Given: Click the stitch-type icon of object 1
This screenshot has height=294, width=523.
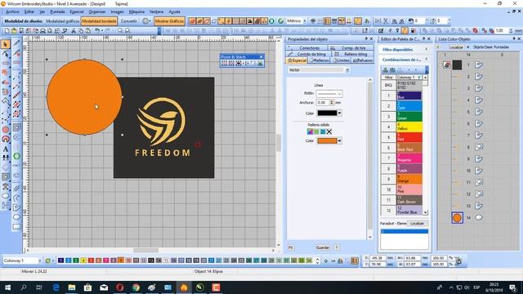Looking at the screenshot, I should click(x=479, y=65).
